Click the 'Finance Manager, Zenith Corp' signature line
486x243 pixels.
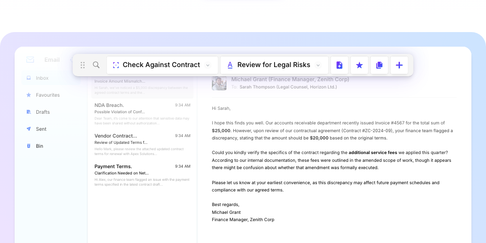tap(243, 220)
